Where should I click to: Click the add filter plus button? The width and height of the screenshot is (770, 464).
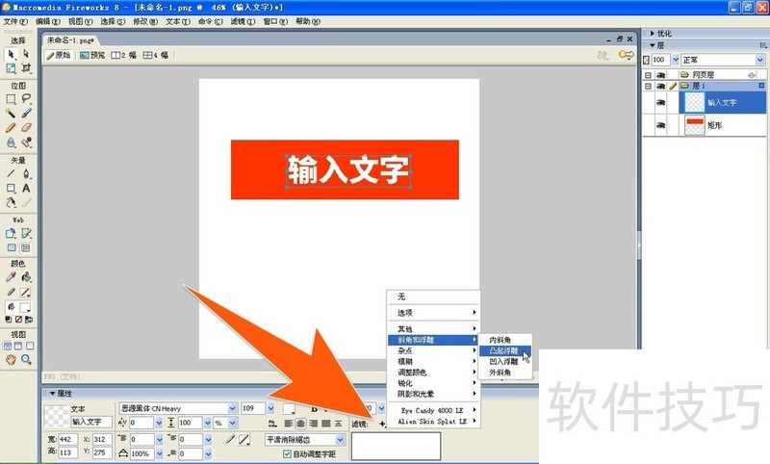tap(382, 424)
